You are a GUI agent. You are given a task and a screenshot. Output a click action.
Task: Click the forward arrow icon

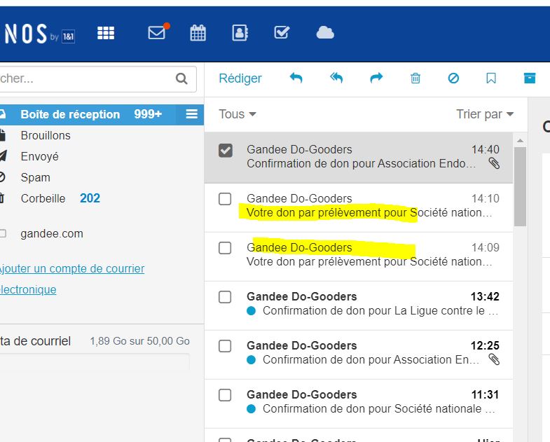pyautogui.click(x=376, y=78)
